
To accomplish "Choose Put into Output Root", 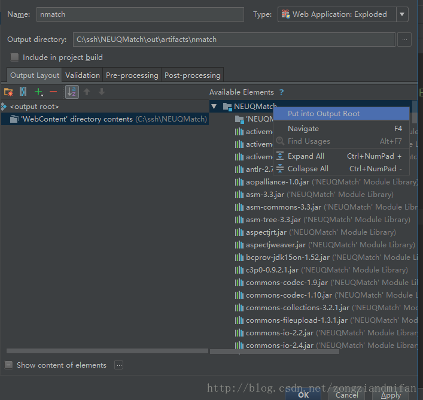I will (x=341, y=114).
